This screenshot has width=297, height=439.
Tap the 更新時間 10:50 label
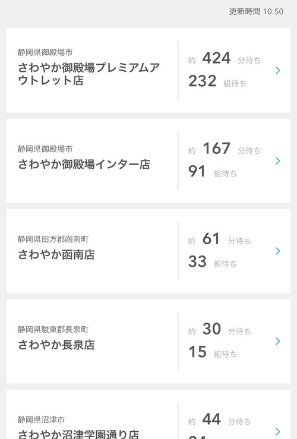click(256, 11)
